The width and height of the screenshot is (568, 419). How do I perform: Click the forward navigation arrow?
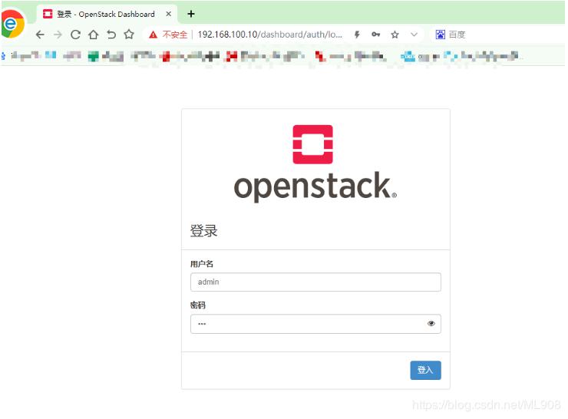pos(58,35)
